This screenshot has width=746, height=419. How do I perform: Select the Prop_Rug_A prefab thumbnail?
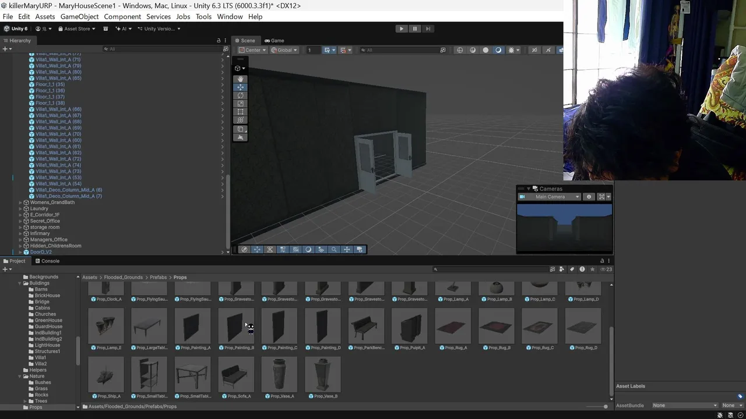453,326
